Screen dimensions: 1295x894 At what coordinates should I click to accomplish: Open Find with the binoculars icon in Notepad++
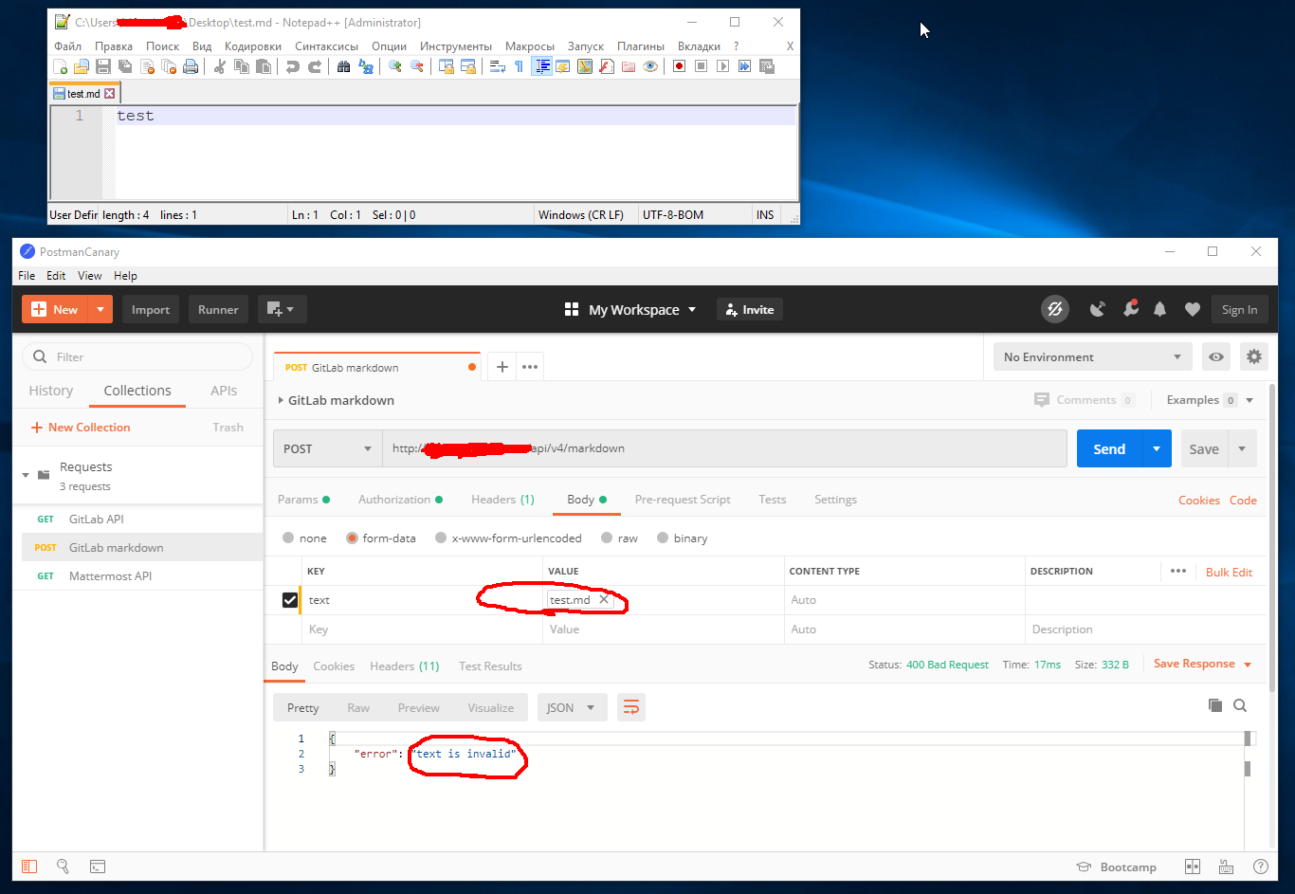344,66
